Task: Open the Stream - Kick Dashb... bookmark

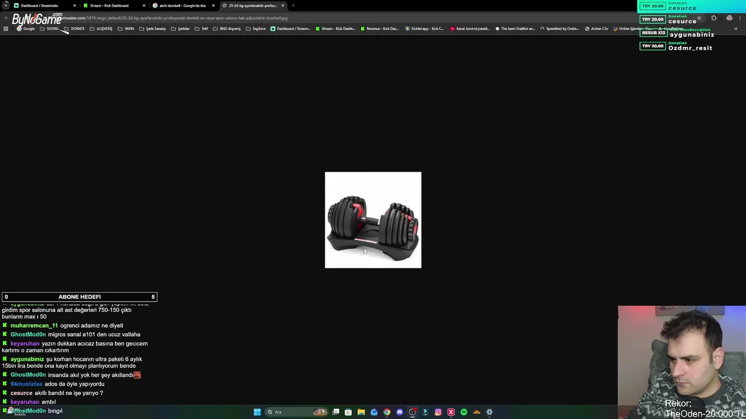Action: tap(335, 29)
